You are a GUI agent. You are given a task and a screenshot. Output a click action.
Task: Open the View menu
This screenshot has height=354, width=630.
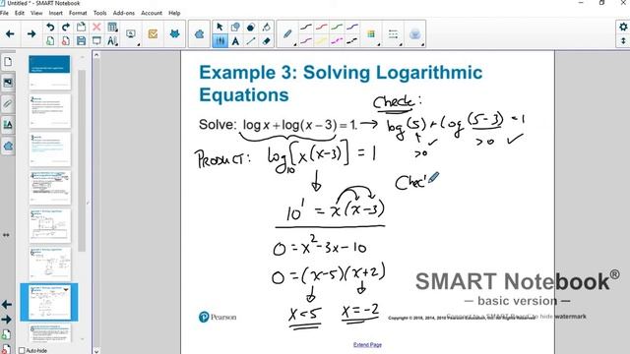pyautogui.click(x=36, y=13)
